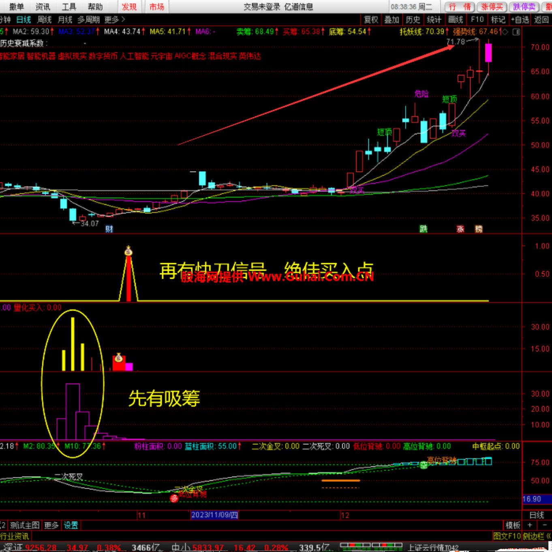Click the month 12 timeline marker
Screen dimensions: 552x552
pyautogui.click(x=345, y=515)
